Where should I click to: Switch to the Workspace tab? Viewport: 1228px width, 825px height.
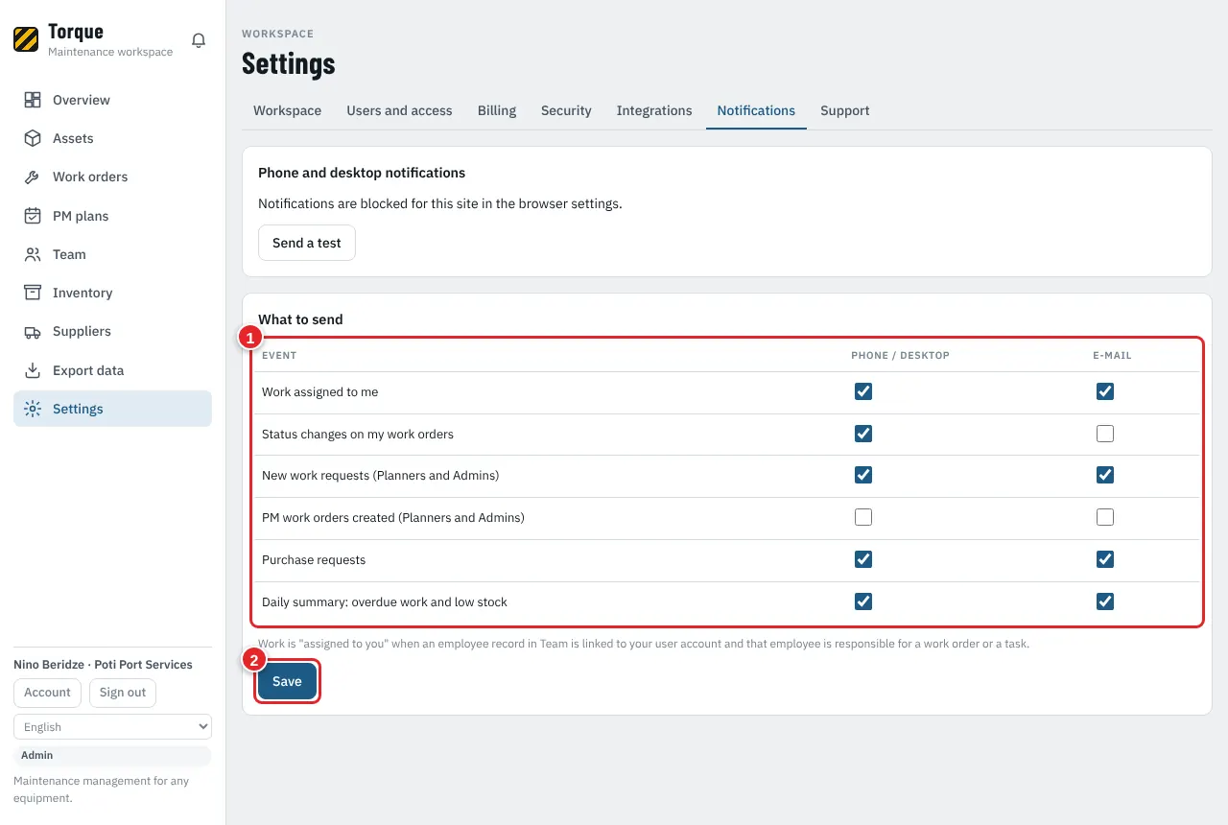(x=287, y=110)
